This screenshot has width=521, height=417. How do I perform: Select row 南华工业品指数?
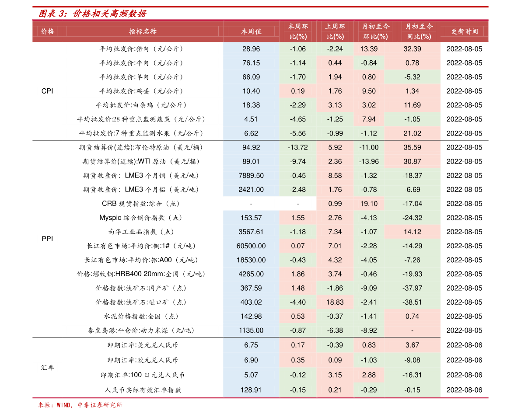coord(260,232)
